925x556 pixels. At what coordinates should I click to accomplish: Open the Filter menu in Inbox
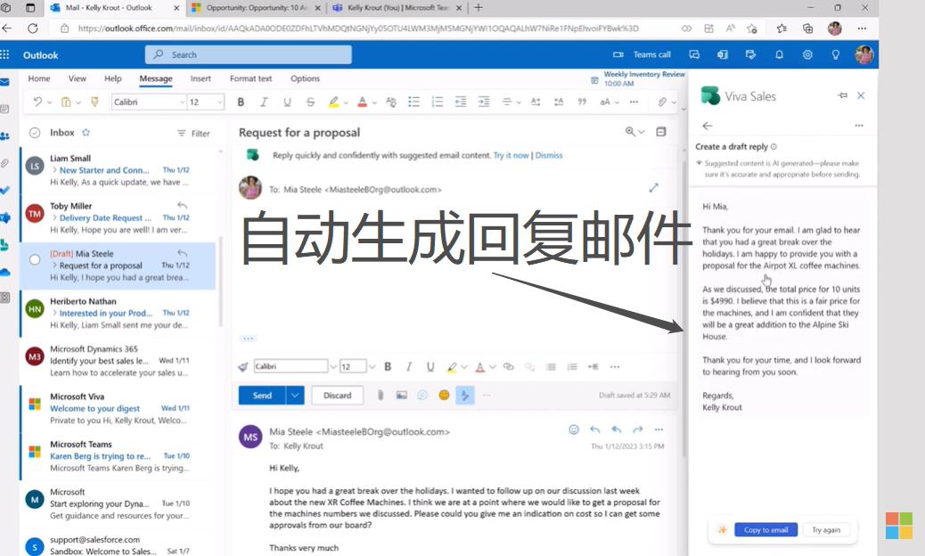pyautogui.click(x=193, y=134)
